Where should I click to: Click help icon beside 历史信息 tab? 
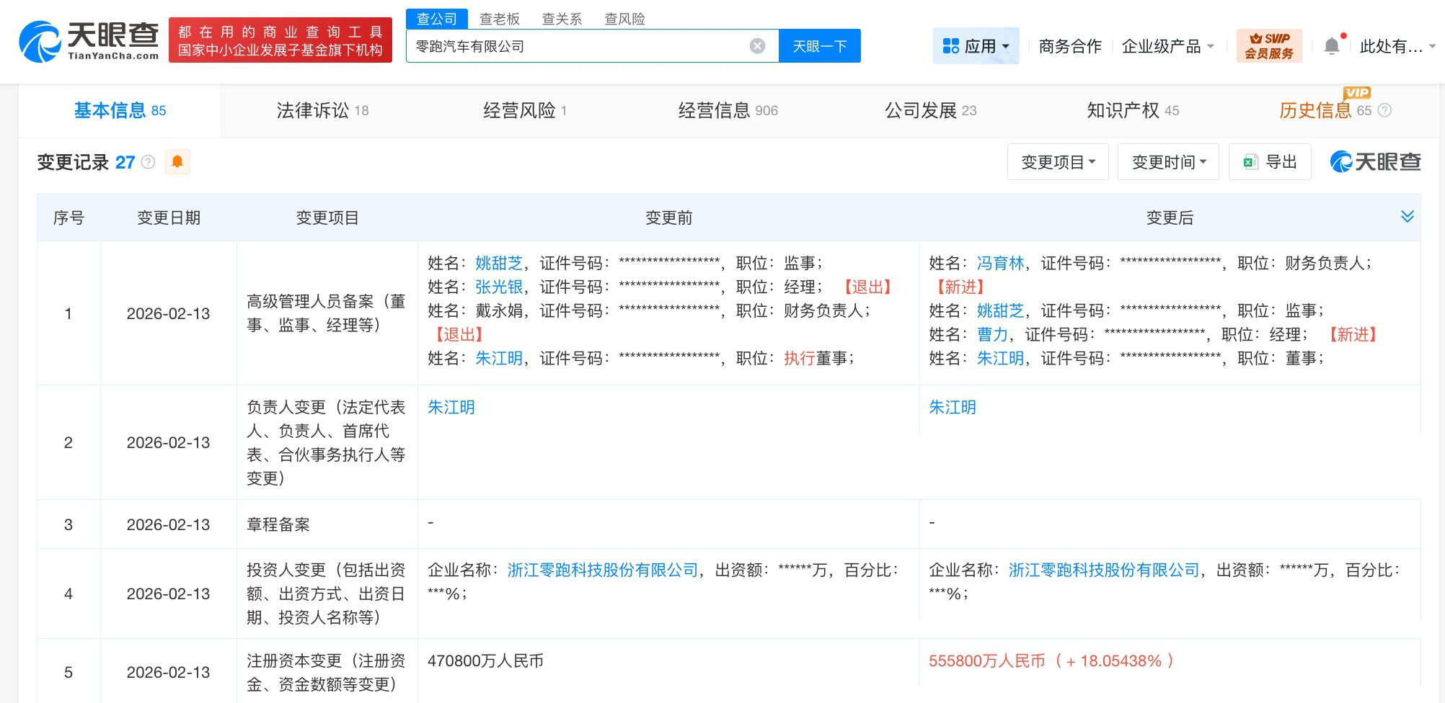[1384, 110]
